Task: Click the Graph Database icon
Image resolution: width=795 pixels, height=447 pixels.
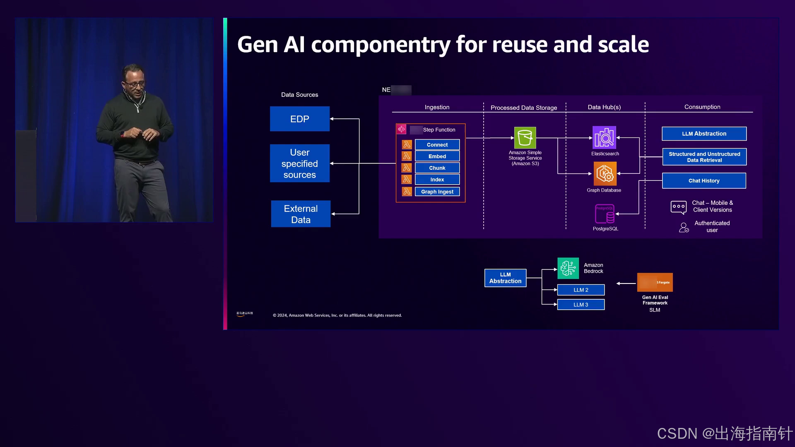Action: pyautogui.click(x=605, y=173)
